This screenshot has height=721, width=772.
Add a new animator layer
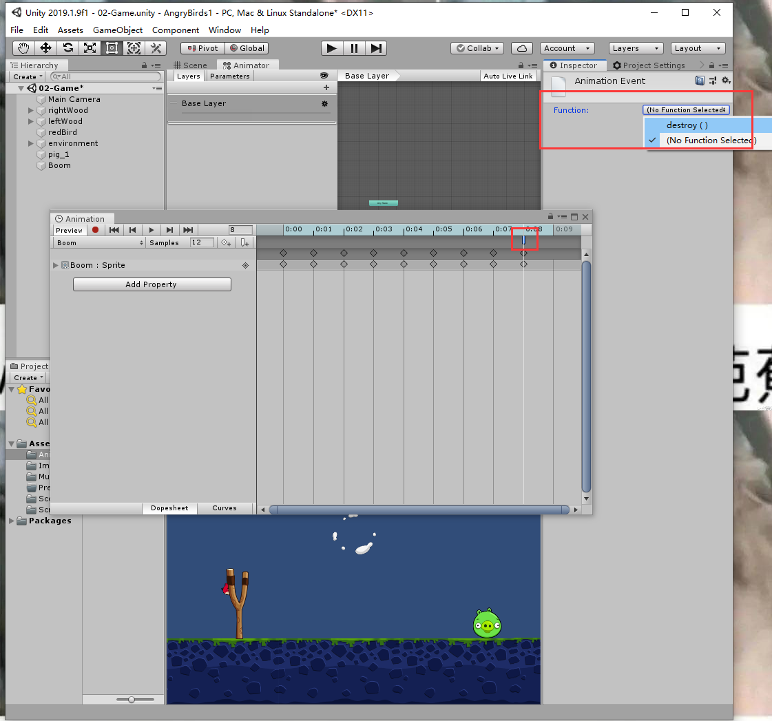[326, 87]
